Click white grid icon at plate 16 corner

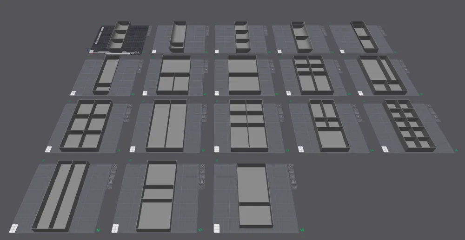[x=14, y=228]
